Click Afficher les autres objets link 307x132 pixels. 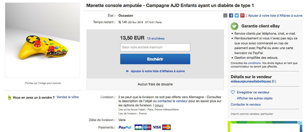click(x=255, y=98)
